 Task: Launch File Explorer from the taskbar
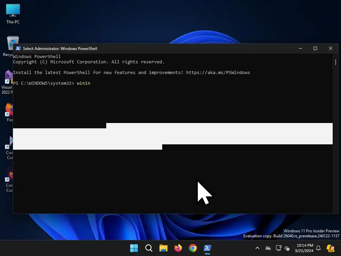click(x=163, y=248)
